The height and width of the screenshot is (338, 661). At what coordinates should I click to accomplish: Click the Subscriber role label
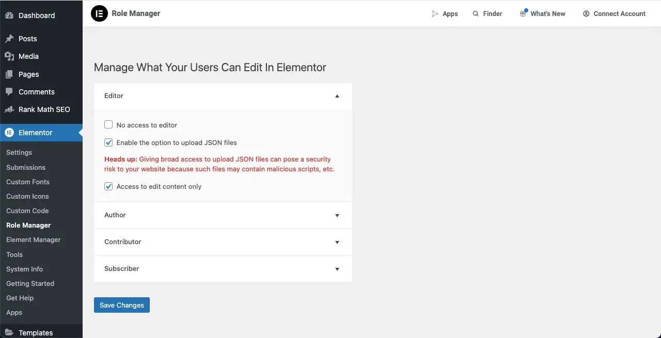click(122, 269)
